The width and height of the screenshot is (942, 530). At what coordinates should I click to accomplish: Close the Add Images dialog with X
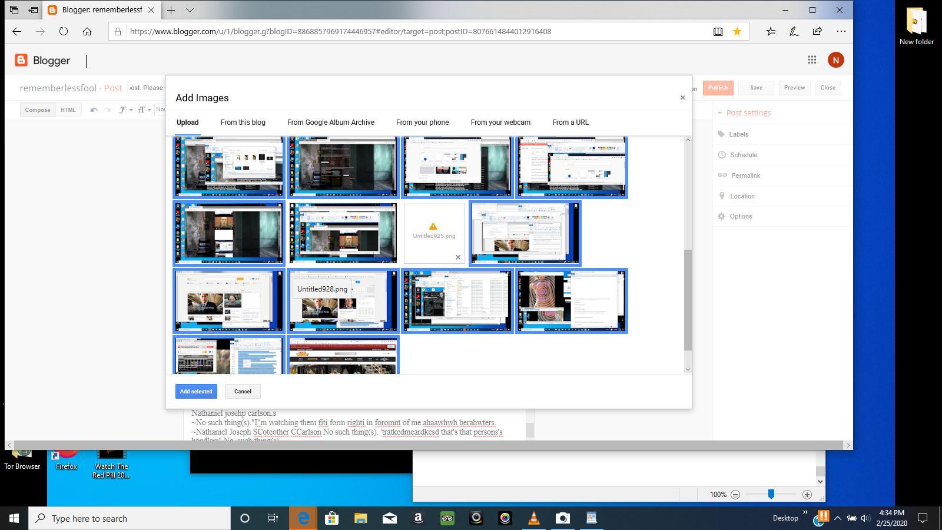[682, 98]
